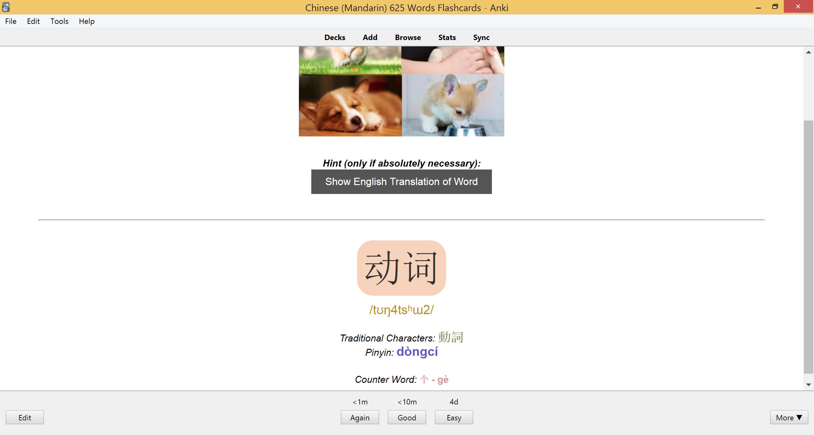Open the Edit menu

click(x=33, y=21)
